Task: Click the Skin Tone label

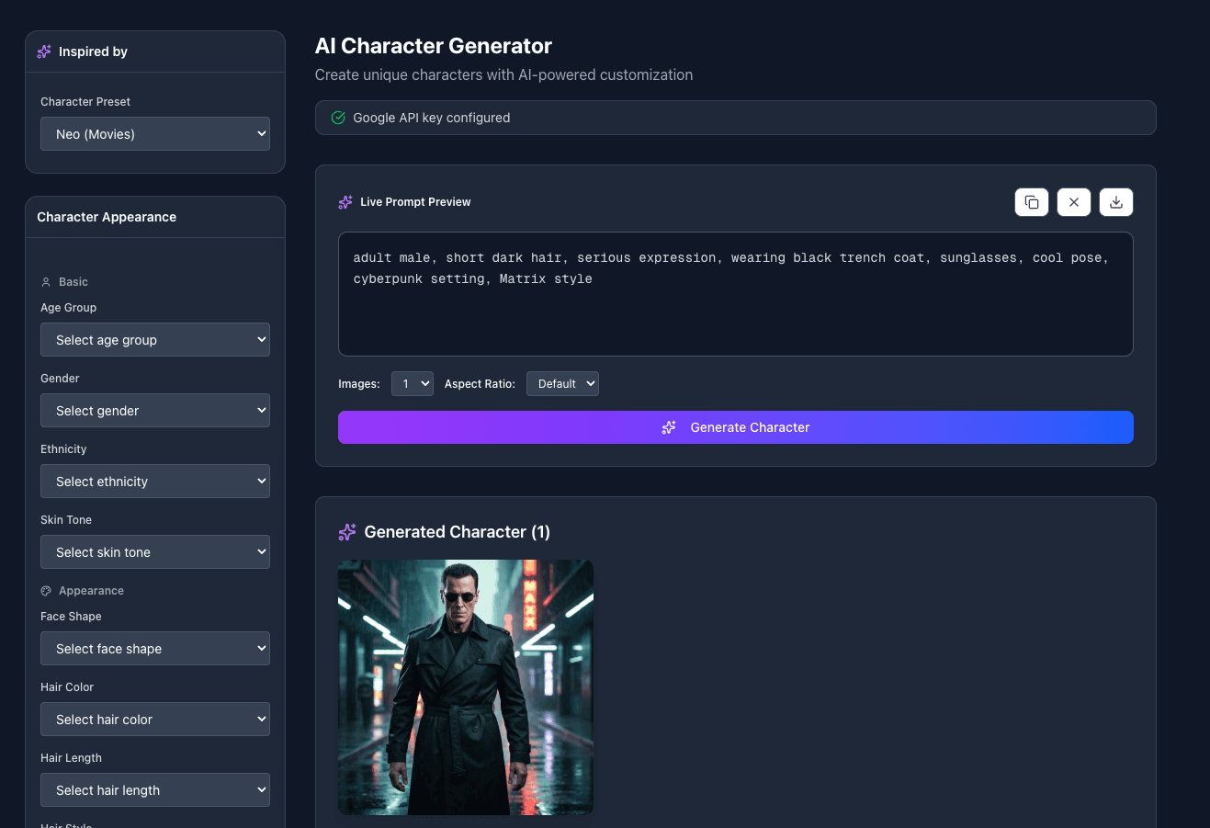Action: coord(66,520)
